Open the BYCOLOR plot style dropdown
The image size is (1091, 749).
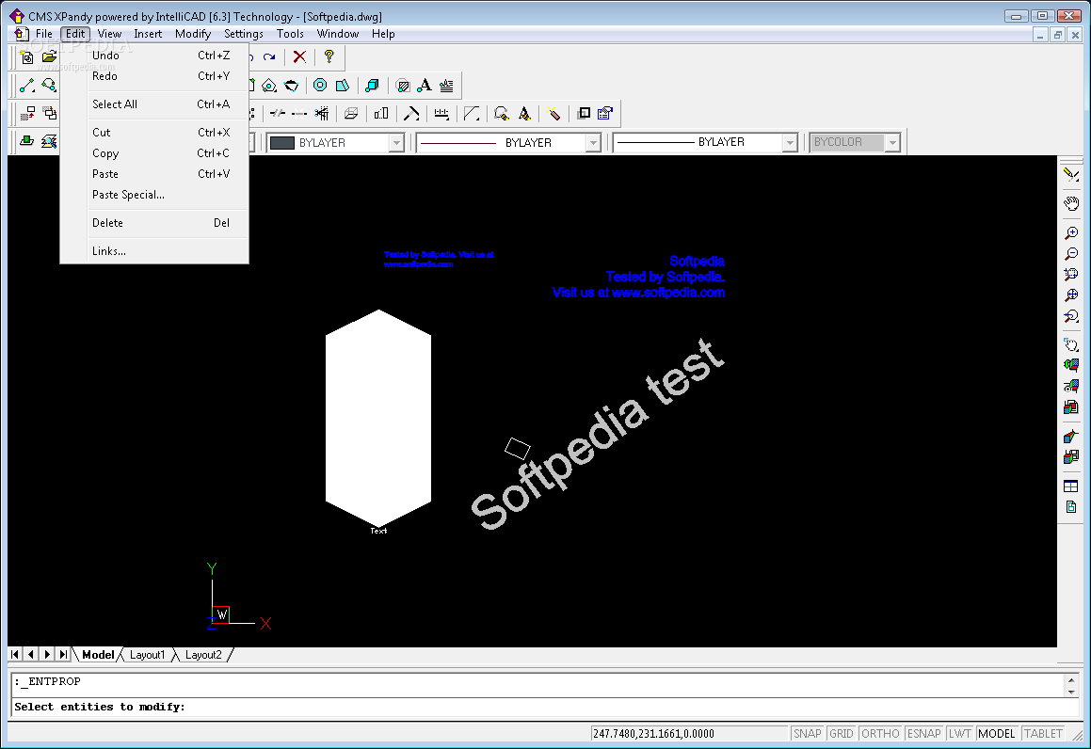coord(892,143)
